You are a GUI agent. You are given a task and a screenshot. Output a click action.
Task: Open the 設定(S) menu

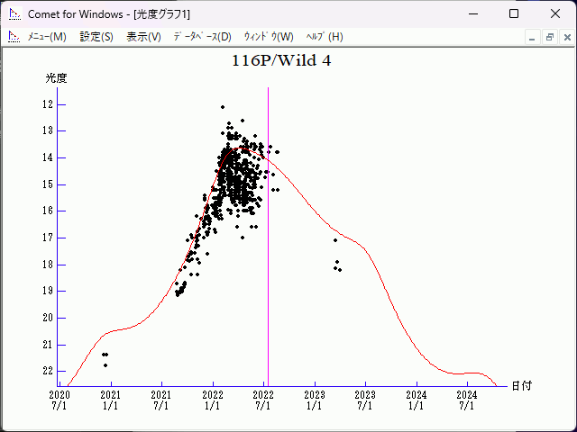(x=96, y=37)
